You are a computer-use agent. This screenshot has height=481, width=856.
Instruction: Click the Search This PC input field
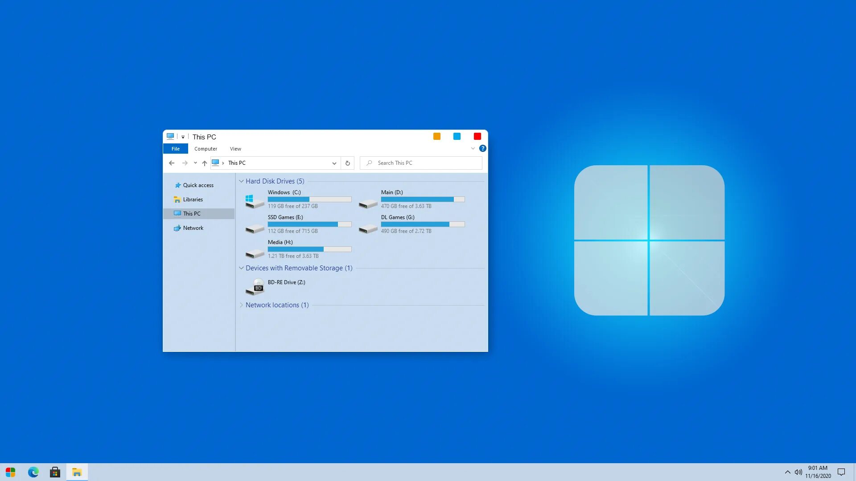[421, 163]
